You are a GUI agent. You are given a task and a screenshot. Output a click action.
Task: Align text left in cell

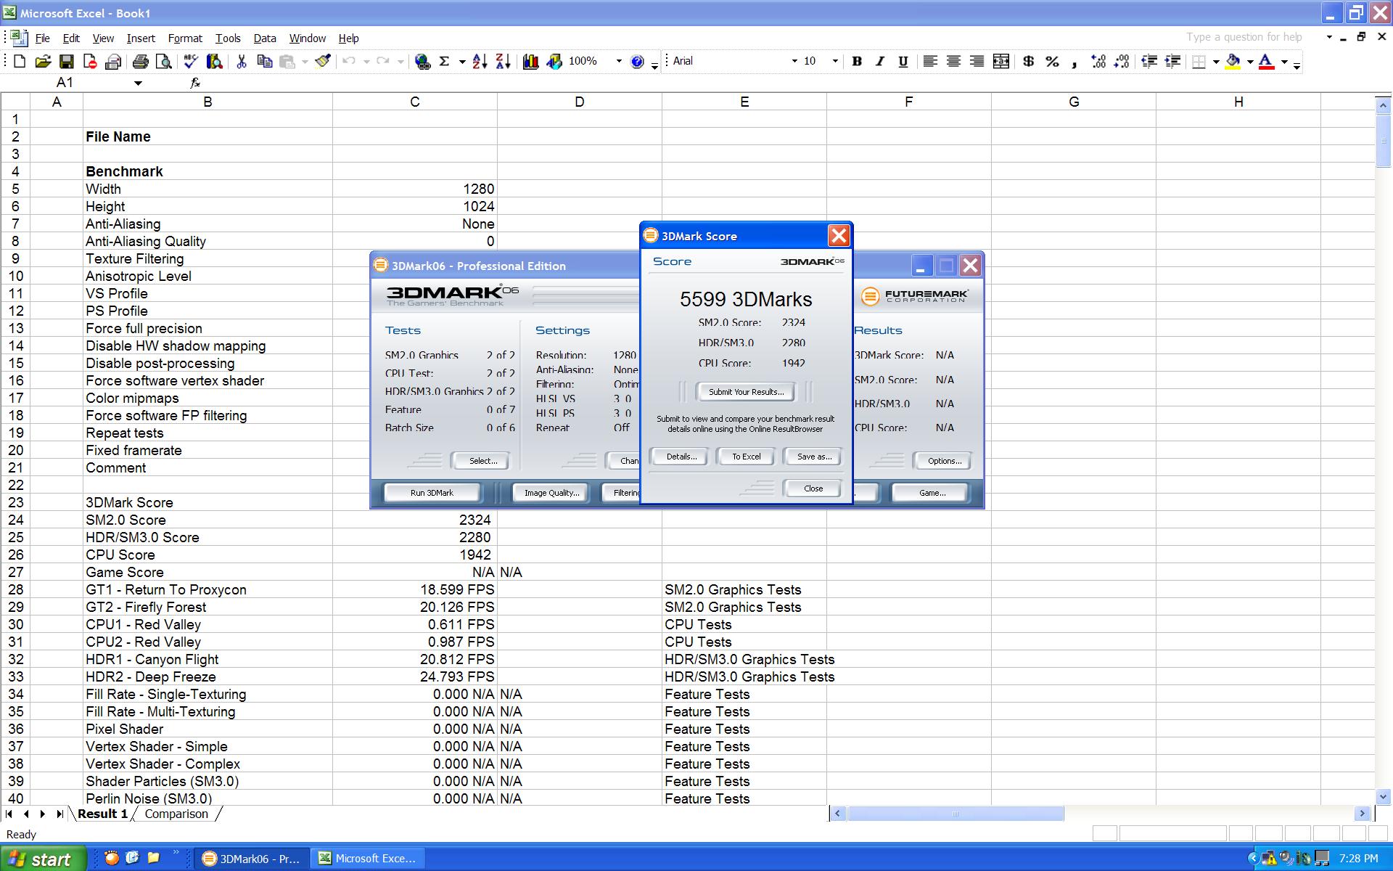coord(930,62)
